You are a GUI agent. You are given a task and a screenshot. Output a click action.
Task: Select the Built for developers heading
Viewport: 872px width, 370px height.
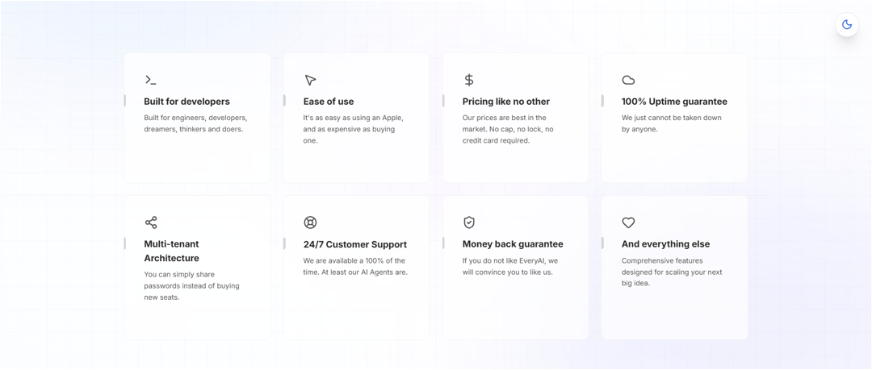187,102
